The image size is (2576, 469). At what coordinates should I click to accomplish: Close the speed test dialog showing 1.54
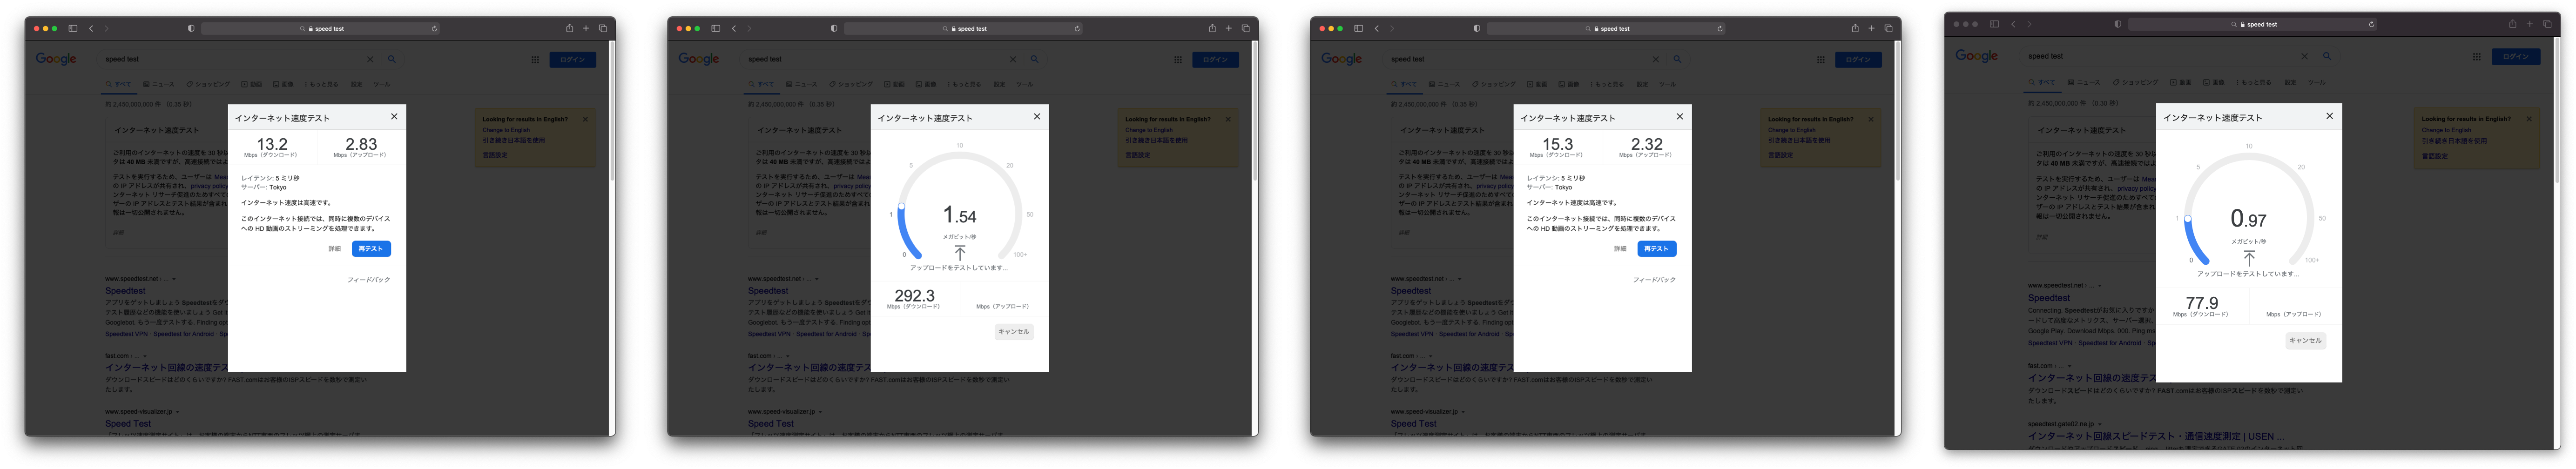[x=1037, y=116]
